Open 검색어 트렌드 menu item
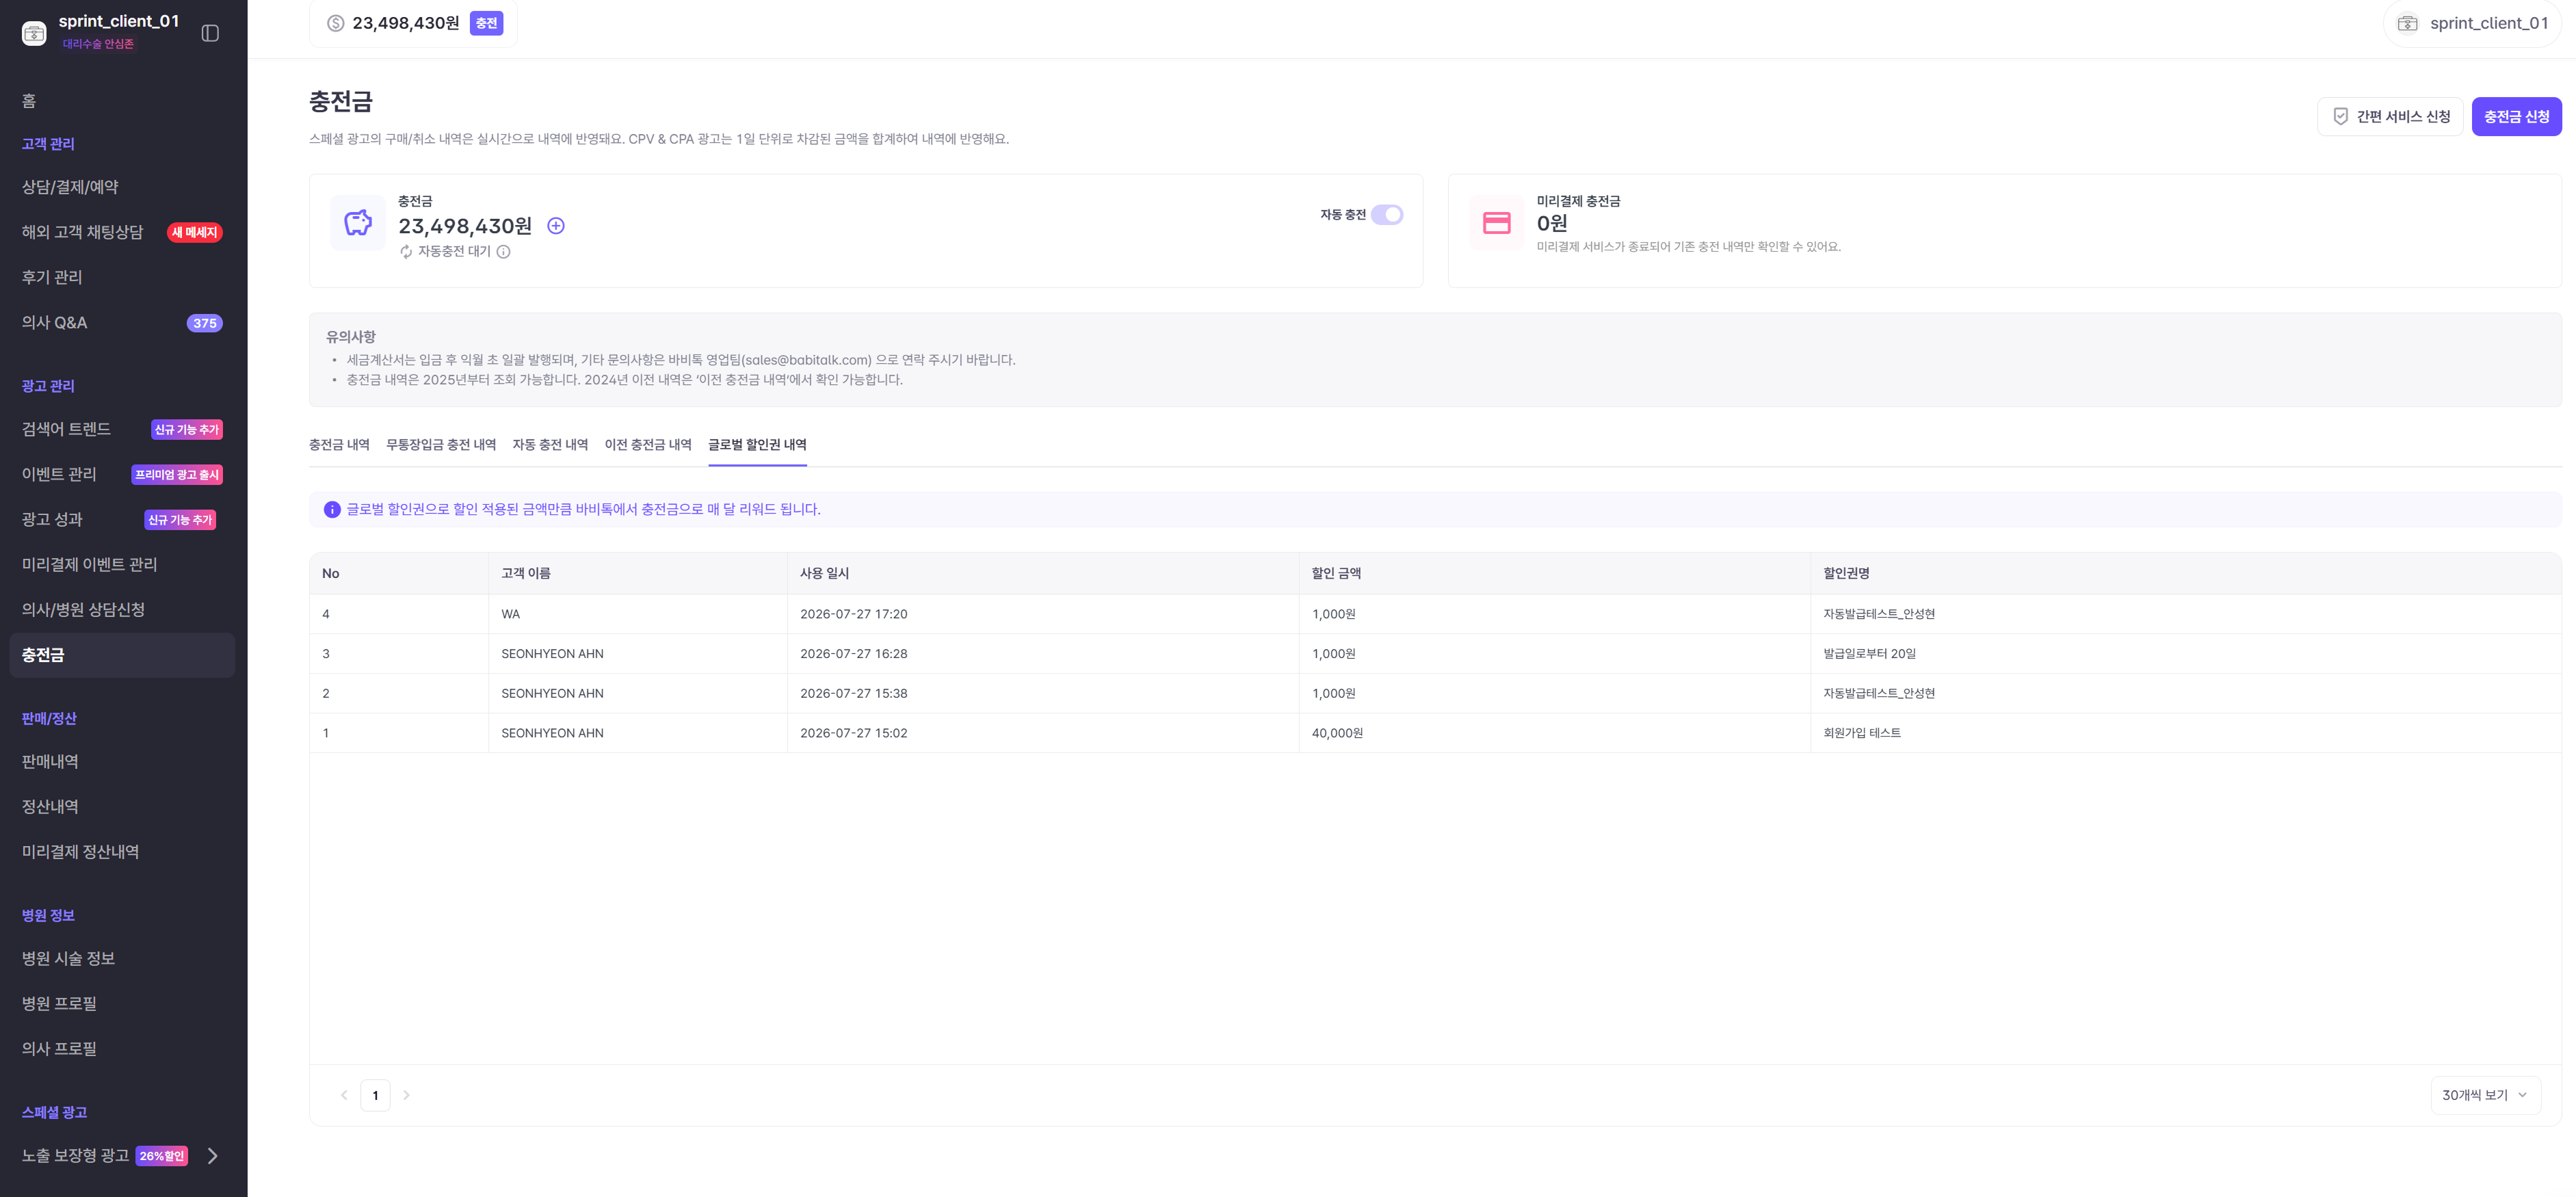 122,429
